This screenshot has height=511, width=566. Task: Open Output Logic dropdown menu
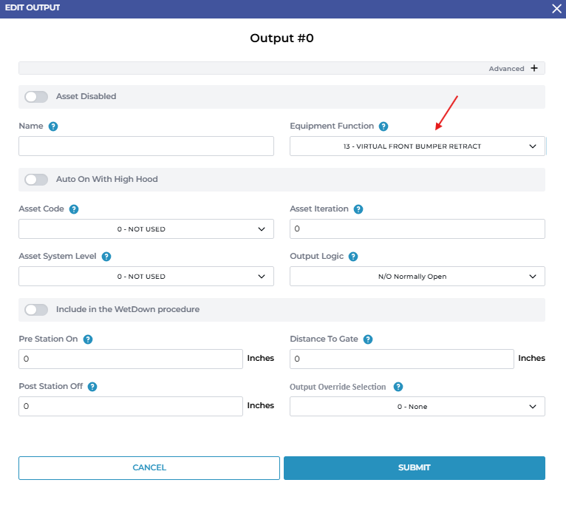[417, 277]
